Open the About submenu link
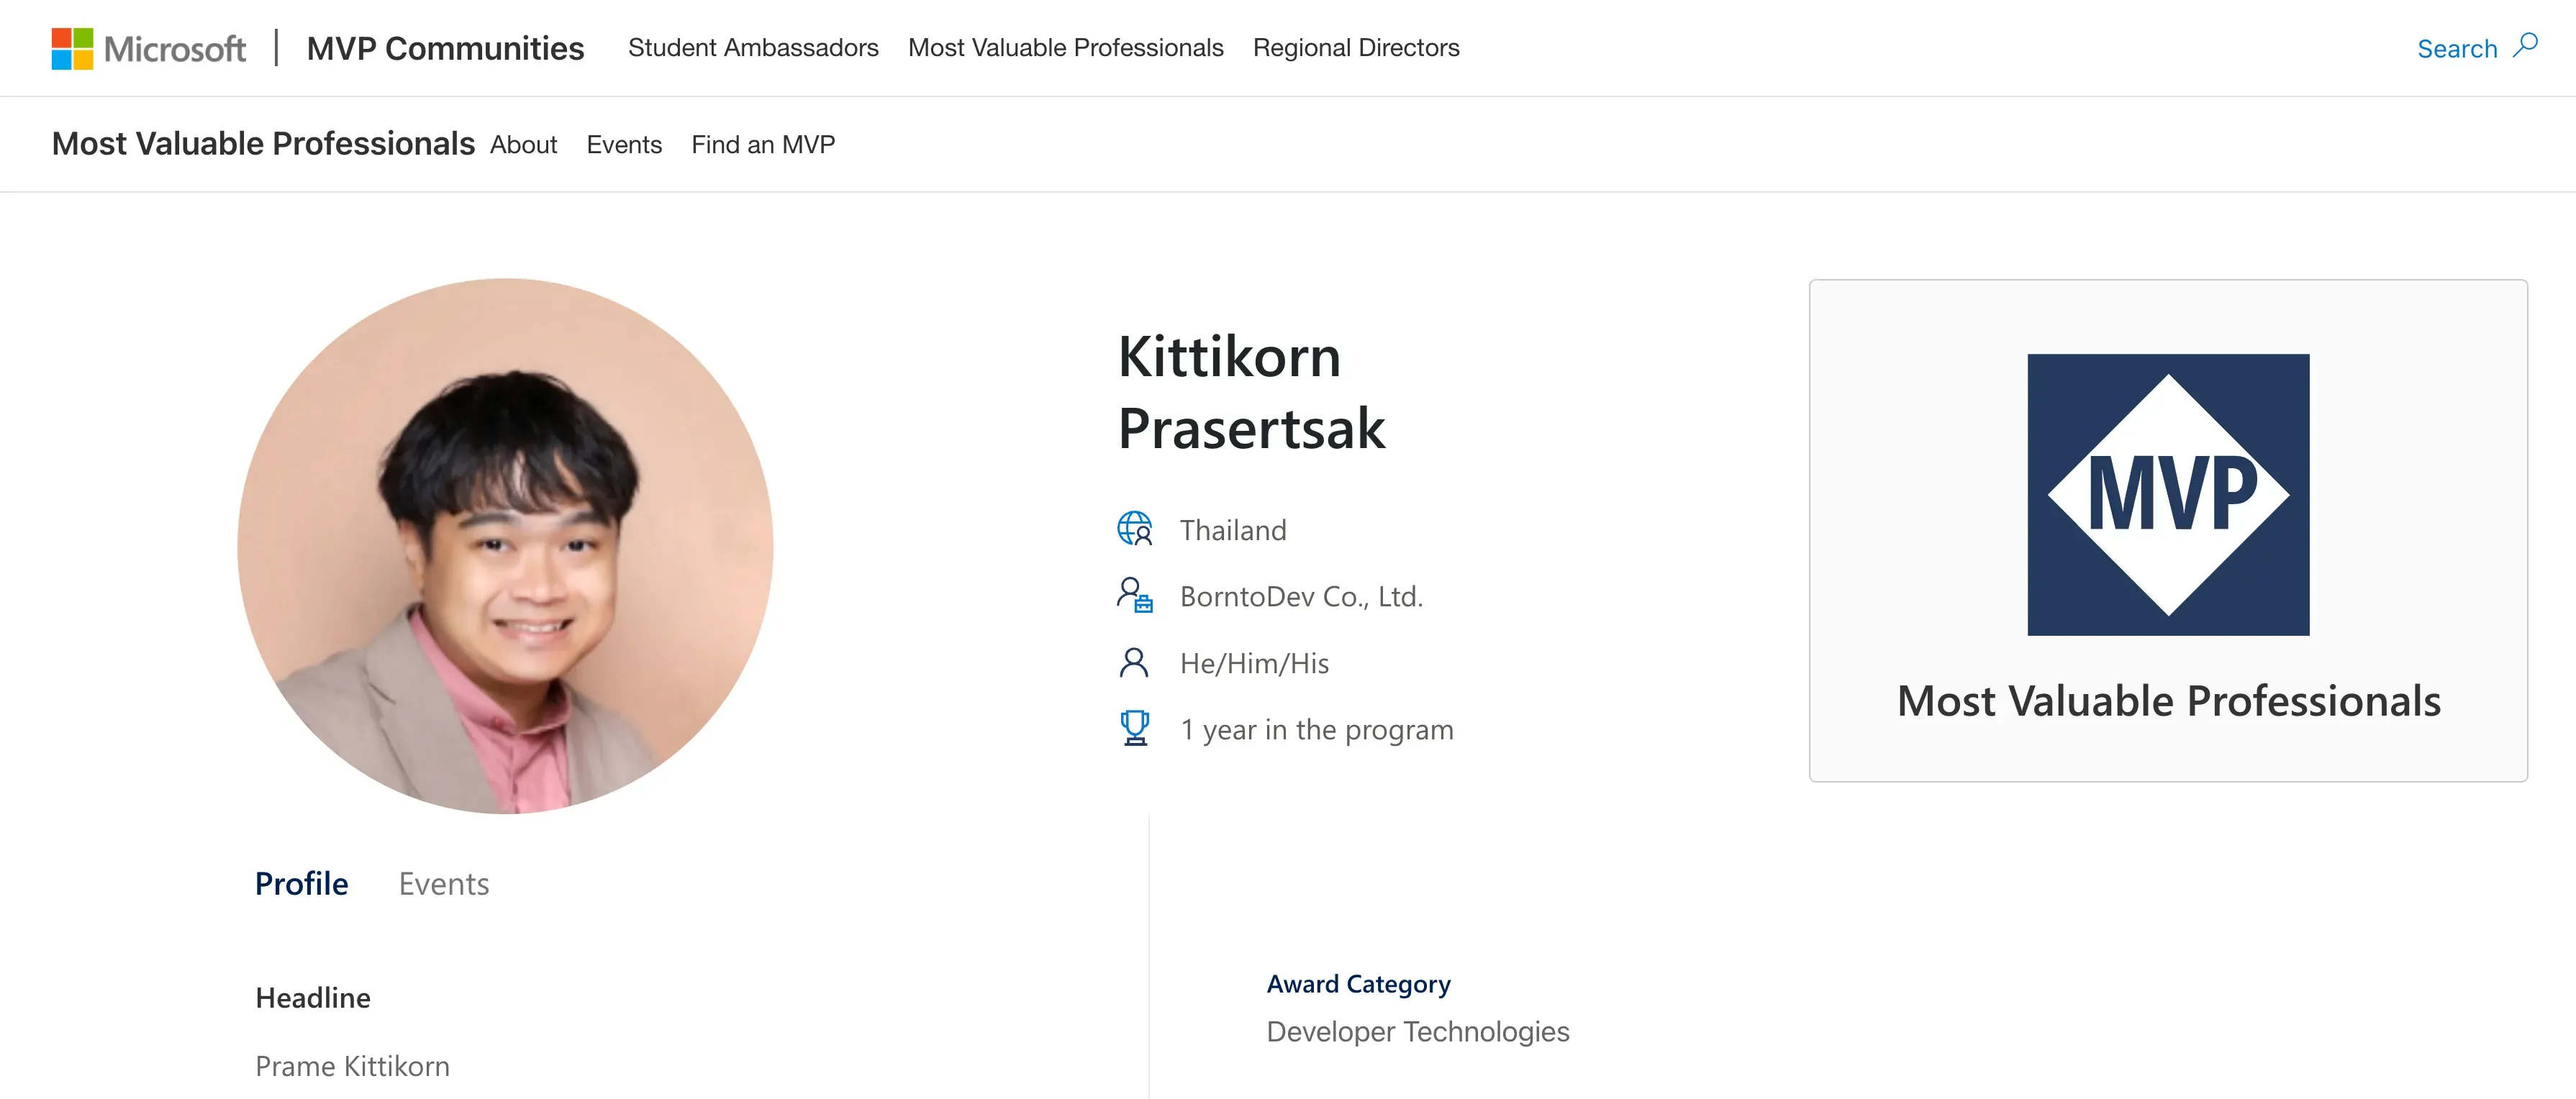The image size is (2576, 1099). (523, 145)
